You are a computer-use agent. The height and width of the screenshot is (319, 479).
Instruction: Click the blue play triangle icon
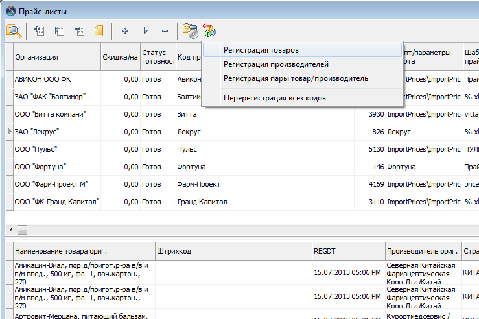(x=145, y=31)
